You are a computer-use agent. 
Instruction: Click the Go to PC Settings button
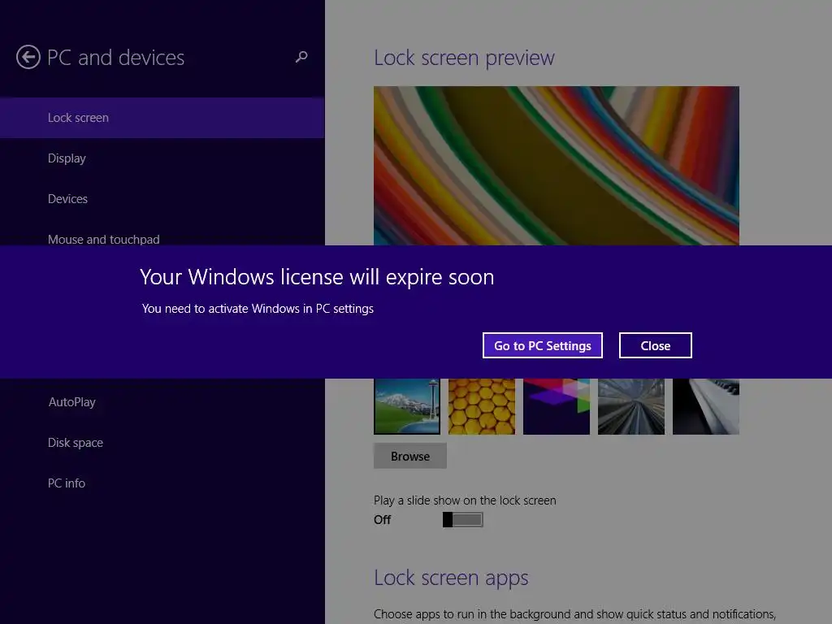click(542, 345)
